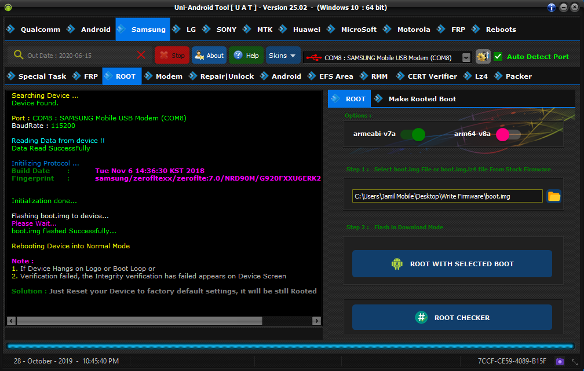Select the ROOT panel tab on right
Viewport: 584px width, 371px height.
pyautogui.click(x=349, y=99)
